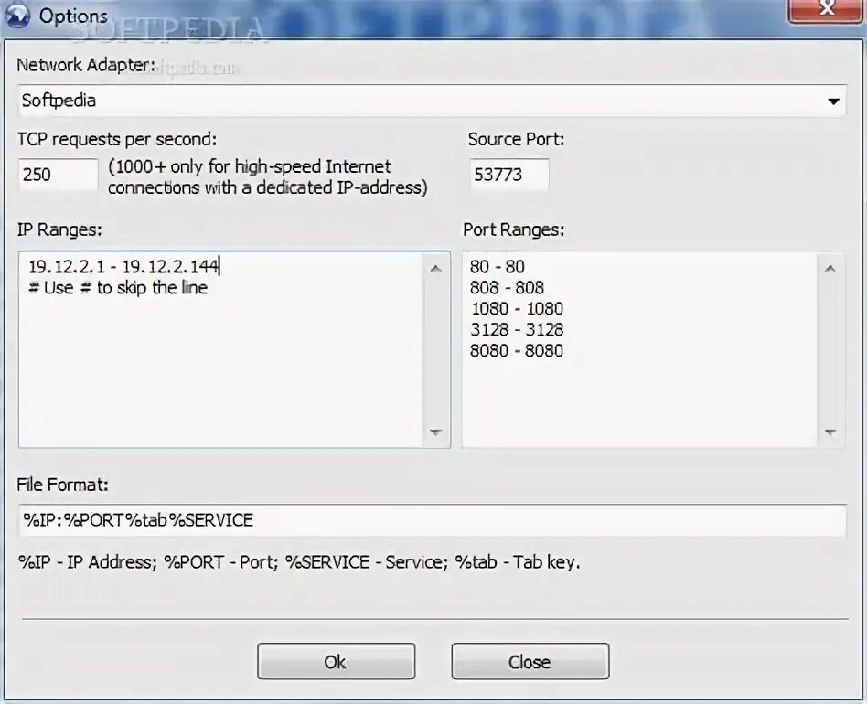Click the Source Port field
Image resolution: width=867 pixels, height=704 pixels.
[x=508, y=175]
